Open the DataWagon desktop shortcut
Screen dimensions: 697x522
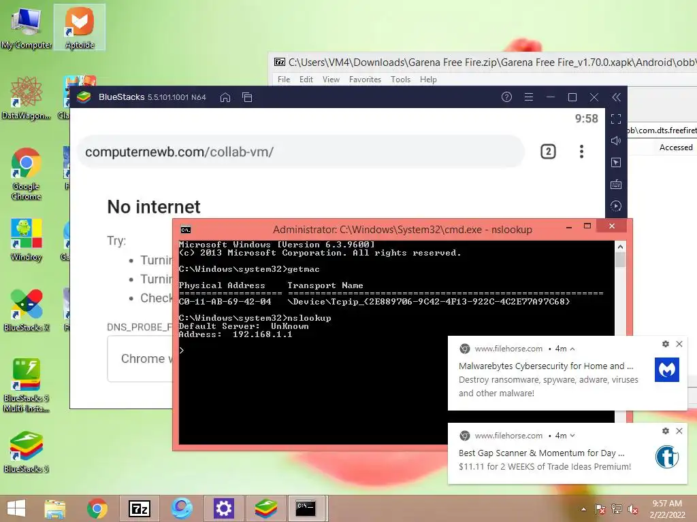click(x=26, y=99)
